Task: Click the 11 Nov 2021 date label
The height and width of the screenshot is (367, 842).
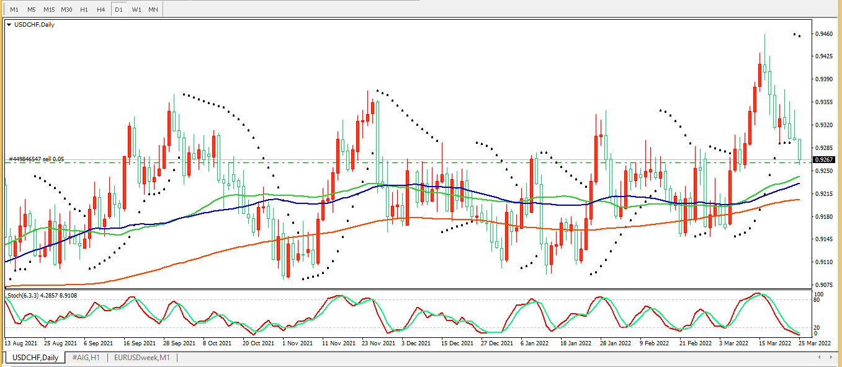Action: click(x=338, y=342)
